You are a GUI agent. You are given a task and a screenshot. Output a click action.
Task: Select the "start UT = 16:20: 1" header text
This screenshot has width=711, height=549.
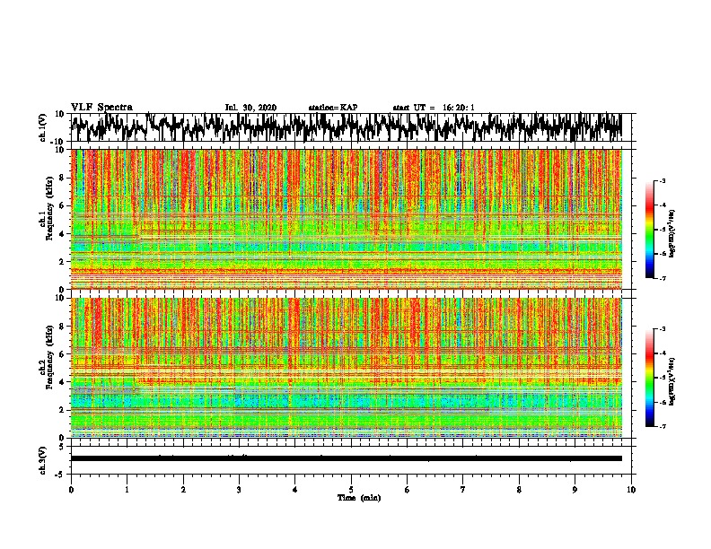pos(434,108)
